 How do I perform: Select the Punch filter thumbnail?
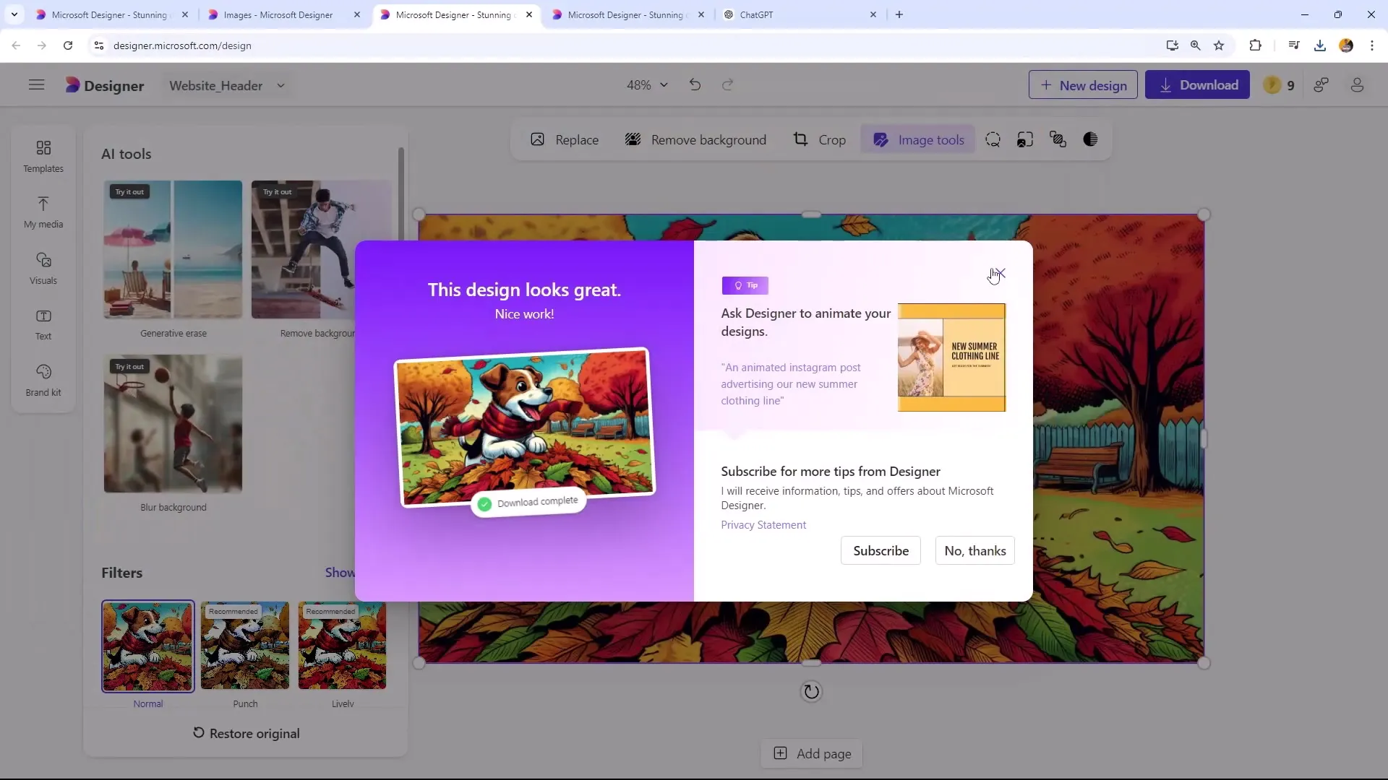245,646
